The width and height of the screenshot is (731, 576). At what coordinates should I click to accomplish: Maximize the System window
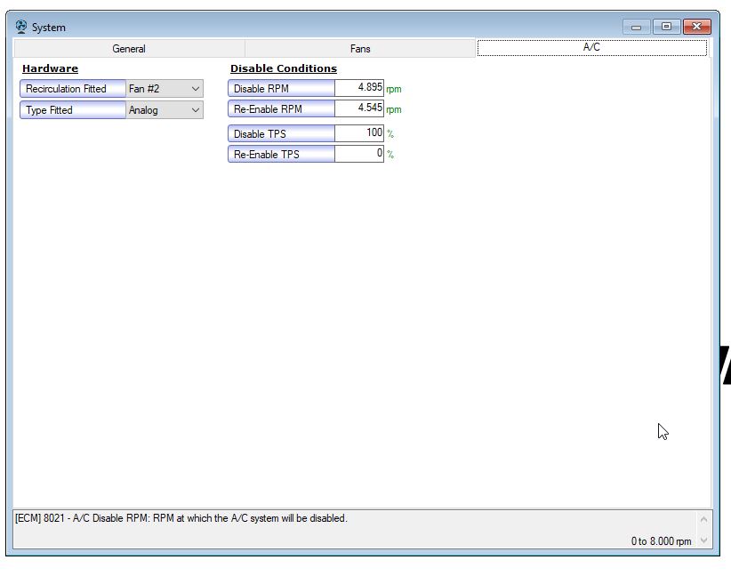[665, 27]
